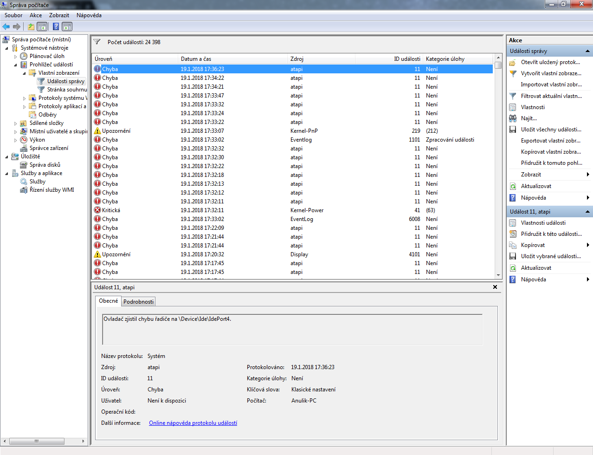Open Najít with the binoculars icon
The width and height of the screenshot is (593, 455).
[513, 118]
